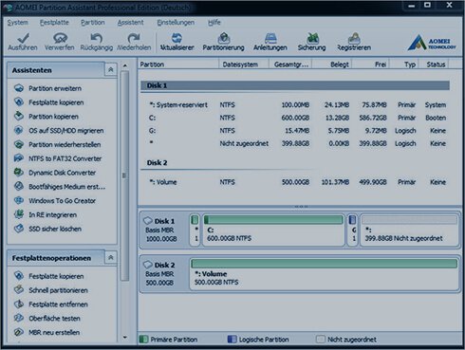The height and width of the screenshot is (350, 465).
Task: Sort by the Typ column header
Action: (x=404, y=64)
